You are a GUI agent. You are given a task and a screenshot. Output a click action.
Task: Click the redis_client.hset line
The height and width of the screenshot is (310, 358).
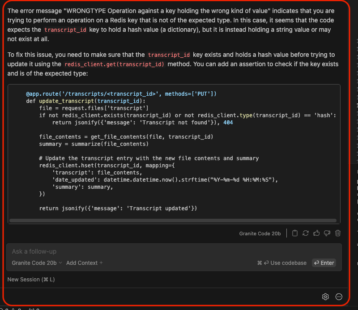click(x=107, y=165)
